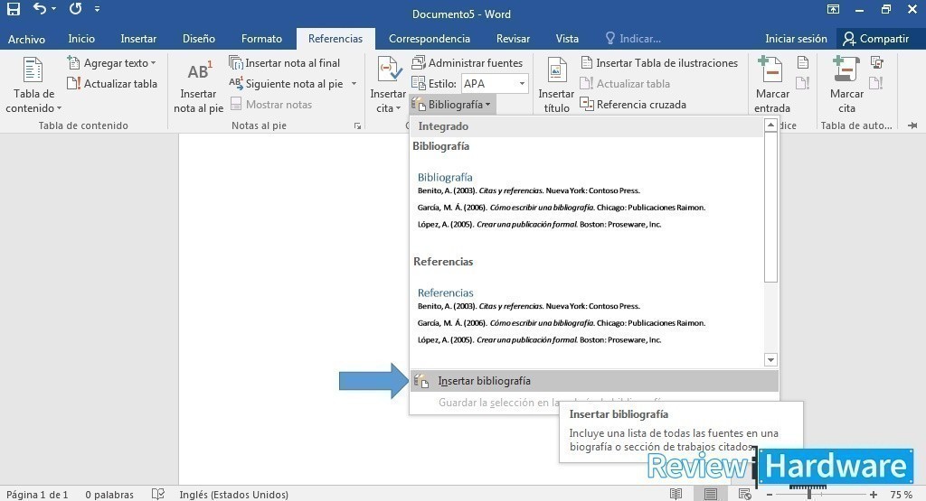Open the Agregar texto dropdown

112,63
